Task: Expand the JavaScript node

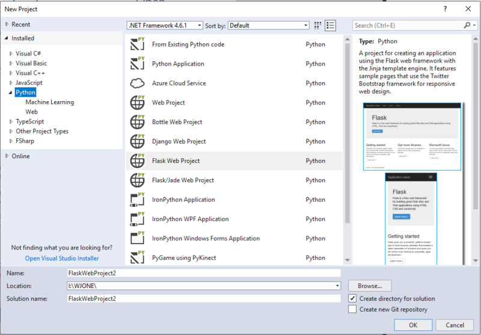Action: click(x=11, y=82)
